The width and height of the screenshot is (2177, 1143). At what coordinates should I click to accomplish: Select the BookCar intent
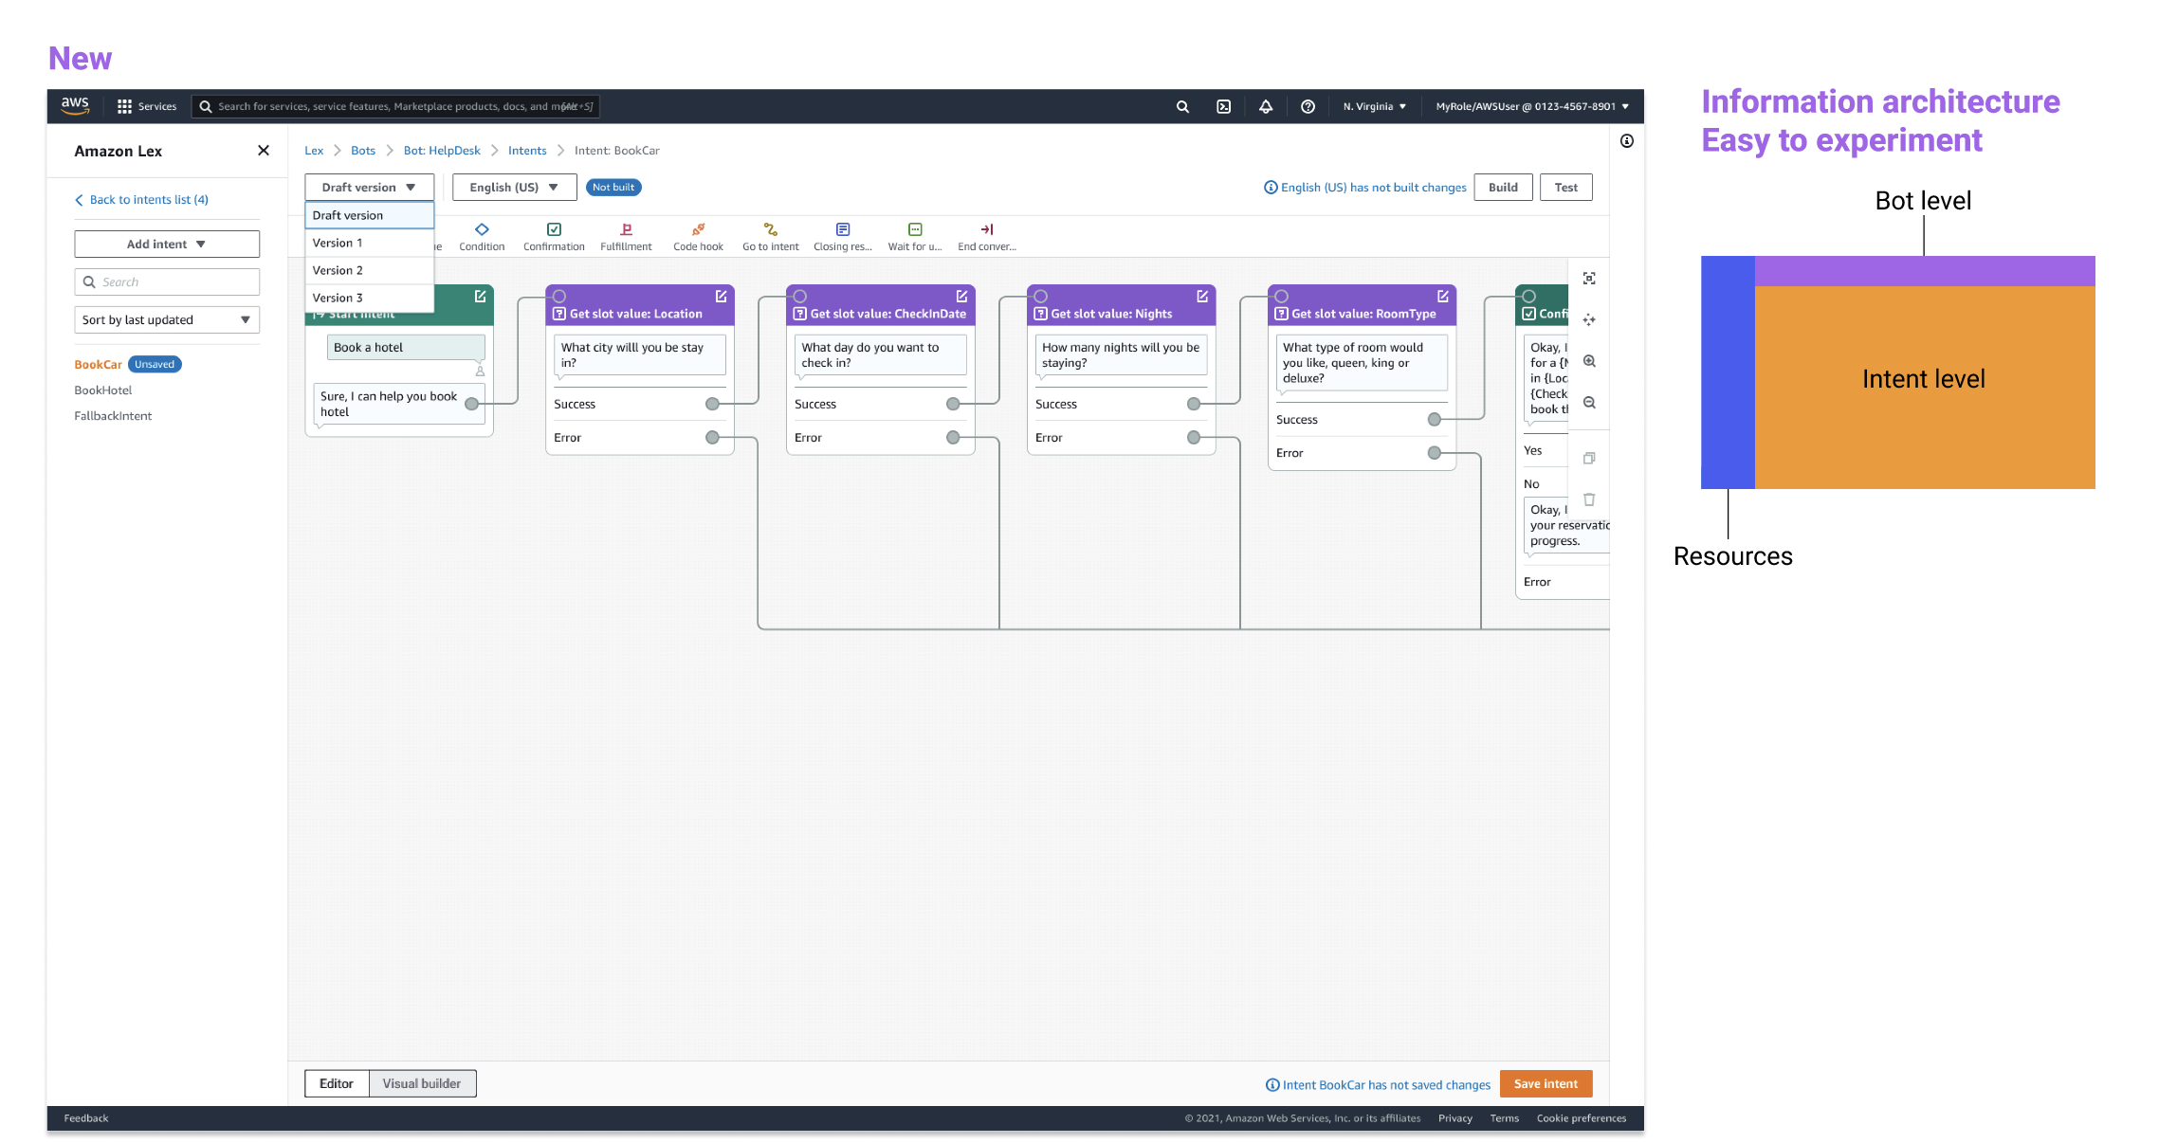coord(98,365)
